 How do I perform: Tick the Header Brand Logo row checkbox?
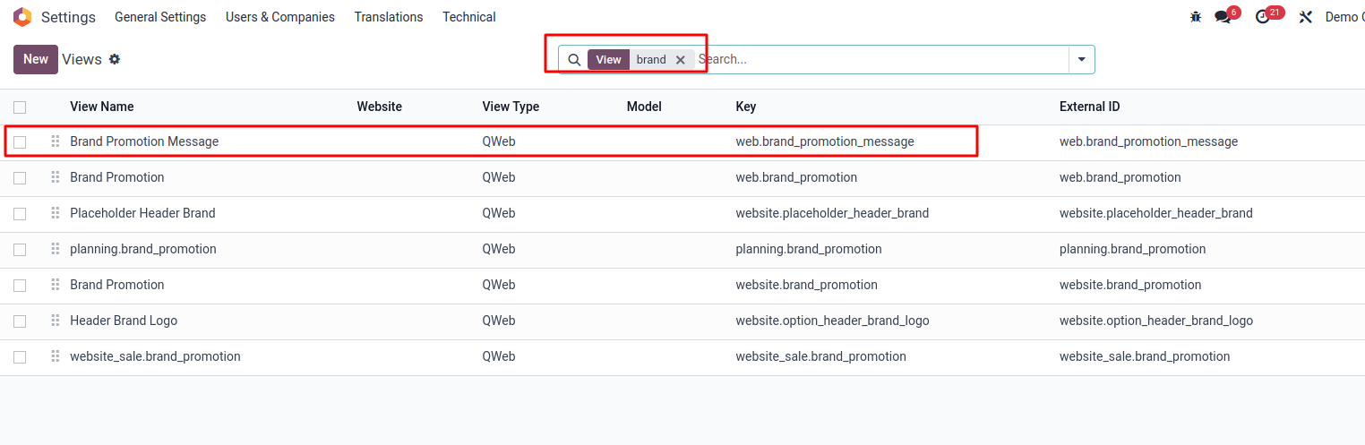pyautogui.click(x=20, y=321)
